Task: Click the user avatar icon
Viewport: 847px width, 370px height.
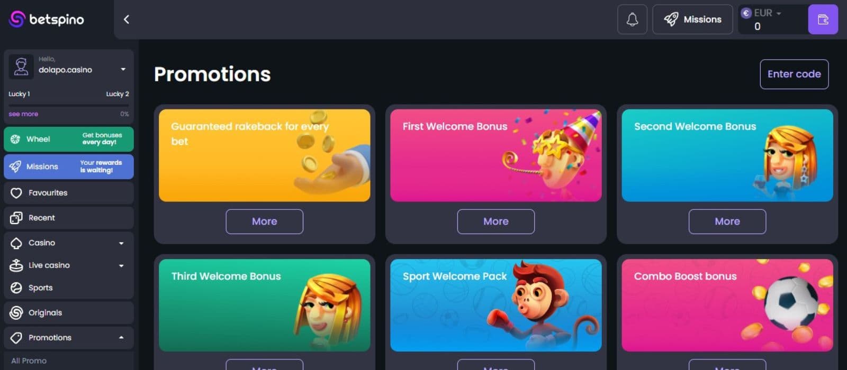Action: (21, 67)
